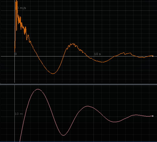Click the orange curve's shallow second trough
Image resolution: width=157 pixels, height=142 pixels.
coord(102,62)
